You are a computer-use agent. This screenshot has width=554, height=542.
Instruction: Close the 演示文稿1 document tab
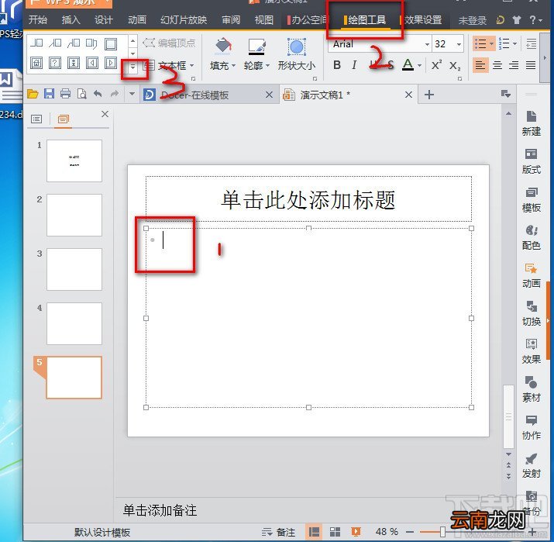click(x=408, y=95)
